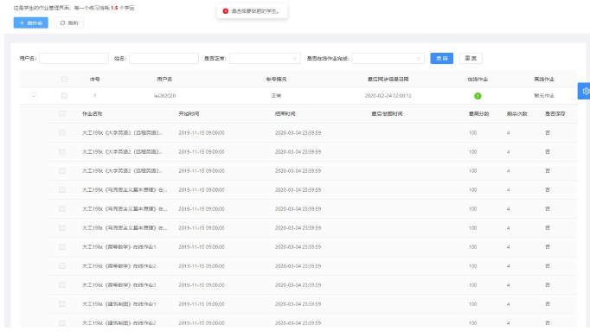The height and width of the screenshot is (332, 590).
Task: Check the 高等数学 在线作业2 row checkbox
Action: (x=62, y=266)
